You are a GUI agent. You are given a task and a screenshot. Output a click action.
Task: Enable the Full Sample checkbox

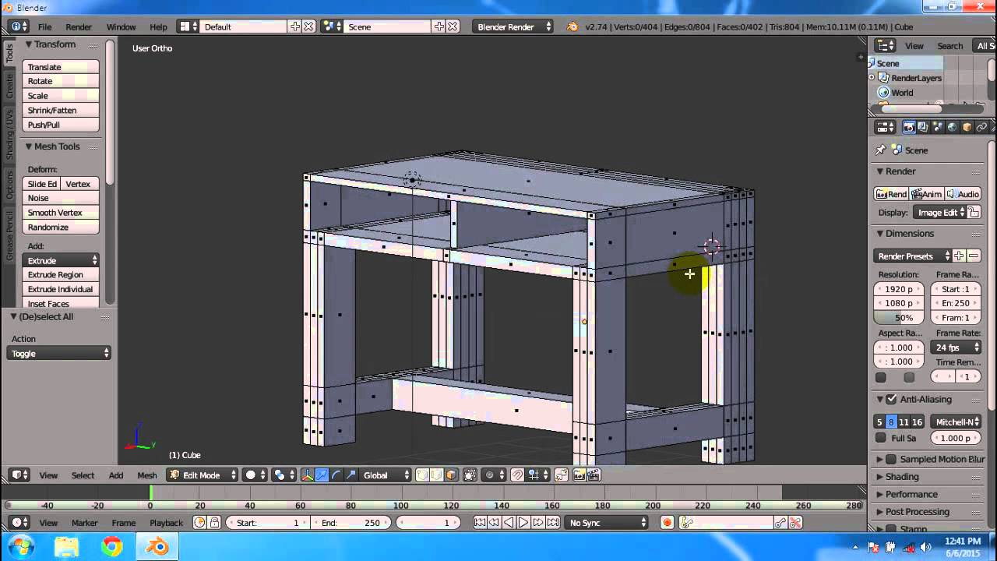[881, 438]
